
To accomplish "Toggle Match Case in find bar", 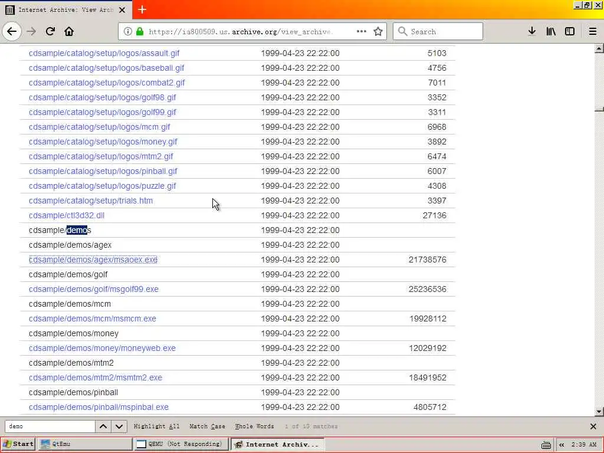I will tap(207, 426).
